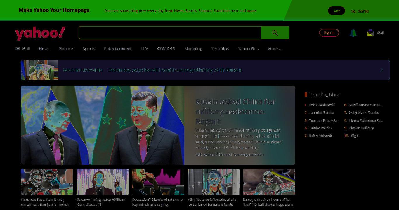Image resolution: width=399 pixels, height=210 pixels.
Task: Select Entertainment in the navigation bar
Action: click(x=118, y=49)
